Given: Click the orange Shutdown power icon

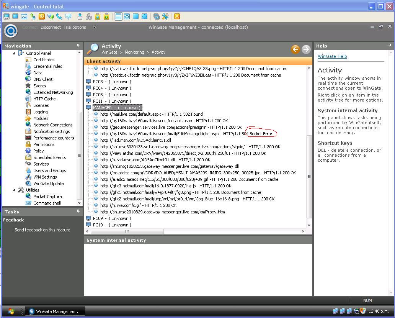Looking at the screenshot, I should point(42,16).
